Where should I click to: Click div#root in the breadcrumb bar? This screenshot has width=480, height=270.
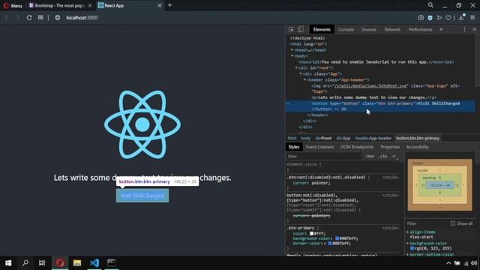323,138
